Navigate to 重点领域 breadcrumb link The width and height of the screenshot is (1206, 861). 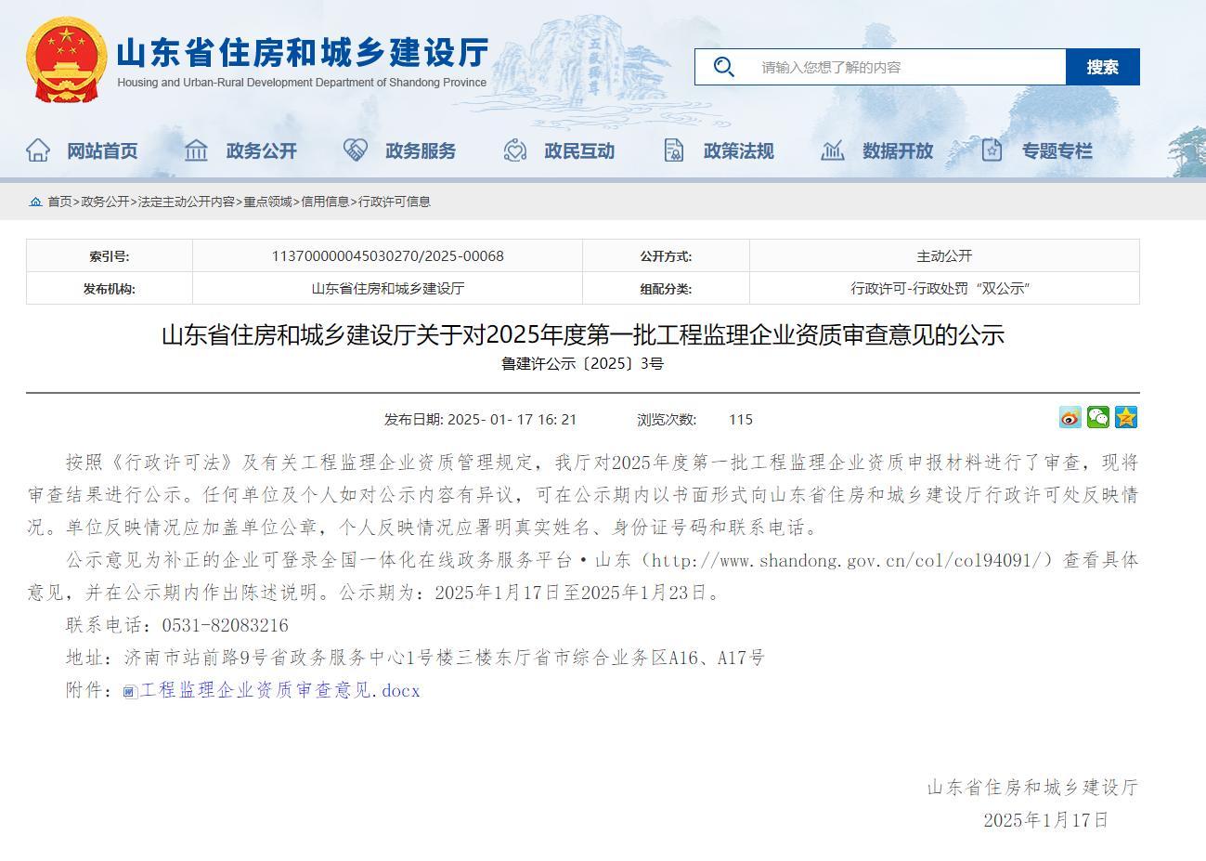tap(267, 202)
